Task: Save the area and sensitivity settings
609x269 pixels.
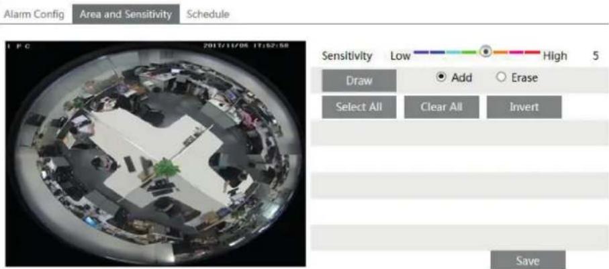Action: pos(528,260)
